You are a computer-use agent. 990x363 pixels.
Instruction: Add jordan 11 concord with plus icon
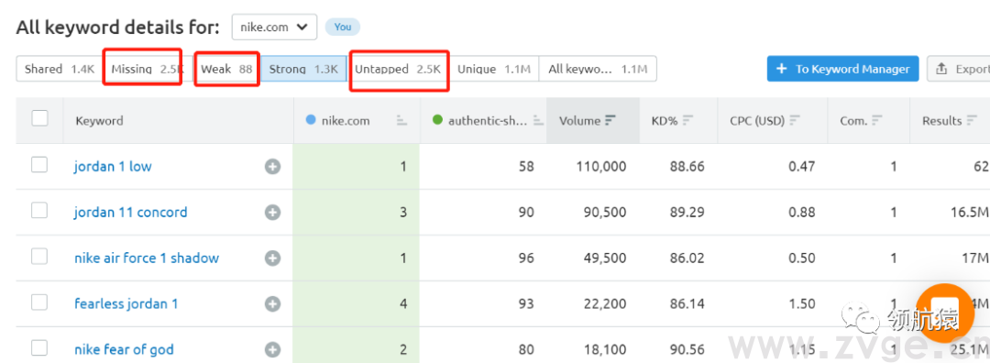pyautogui.click(x=273, y=212)
